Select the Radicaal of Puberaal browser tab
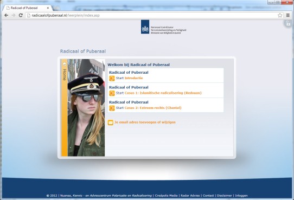The image size is (294, 200). click(x=27, y=8)
